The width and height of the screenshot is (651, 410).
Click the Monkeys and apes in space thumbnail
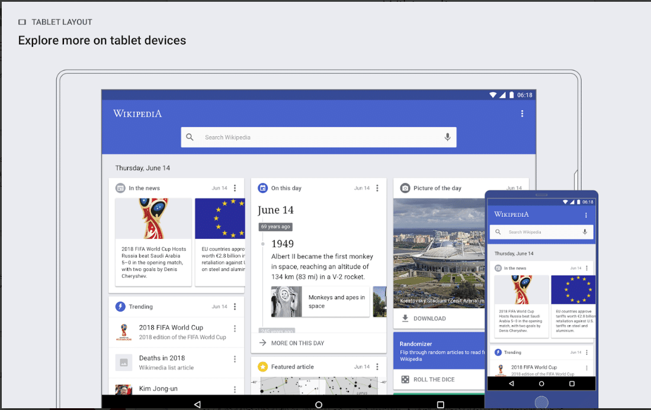point(286,302)
